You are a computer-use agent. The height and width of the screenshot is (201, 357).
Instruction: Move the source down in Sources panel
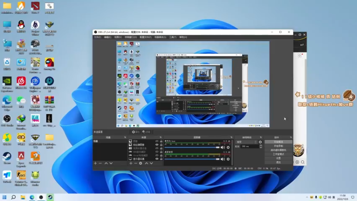coord(151,163)
